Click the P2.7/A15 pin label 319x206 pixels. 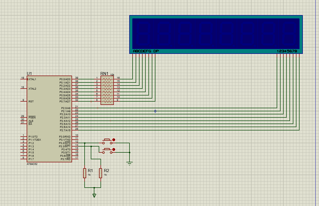tap(65, 130)
